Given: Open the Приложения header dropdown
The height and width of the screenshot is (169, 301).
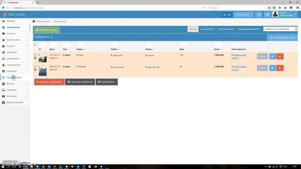Looking at the screenshot, I should (x=244, y=15).
